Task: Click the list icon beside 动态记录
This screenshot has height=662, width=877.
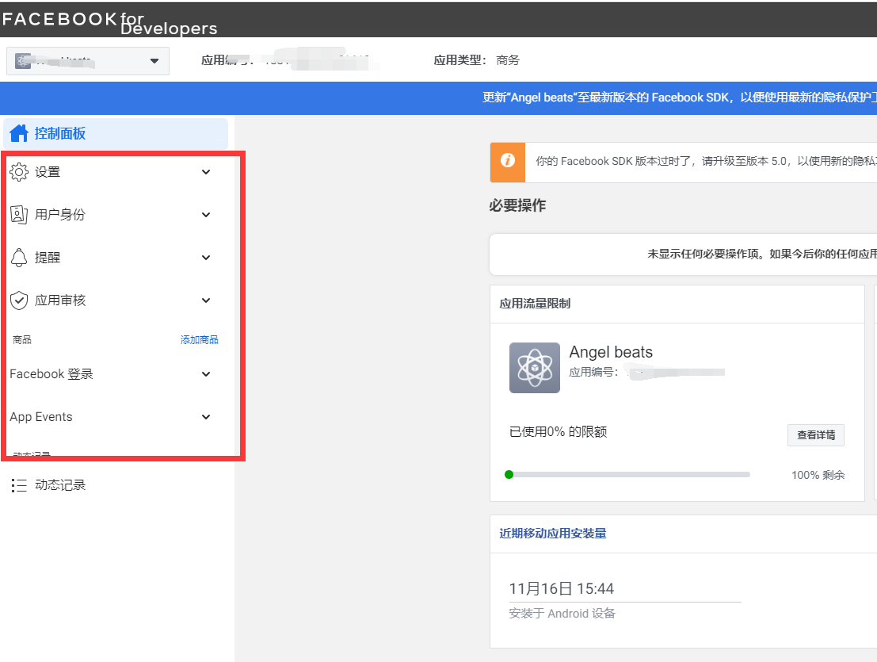Action: point(19,485)
